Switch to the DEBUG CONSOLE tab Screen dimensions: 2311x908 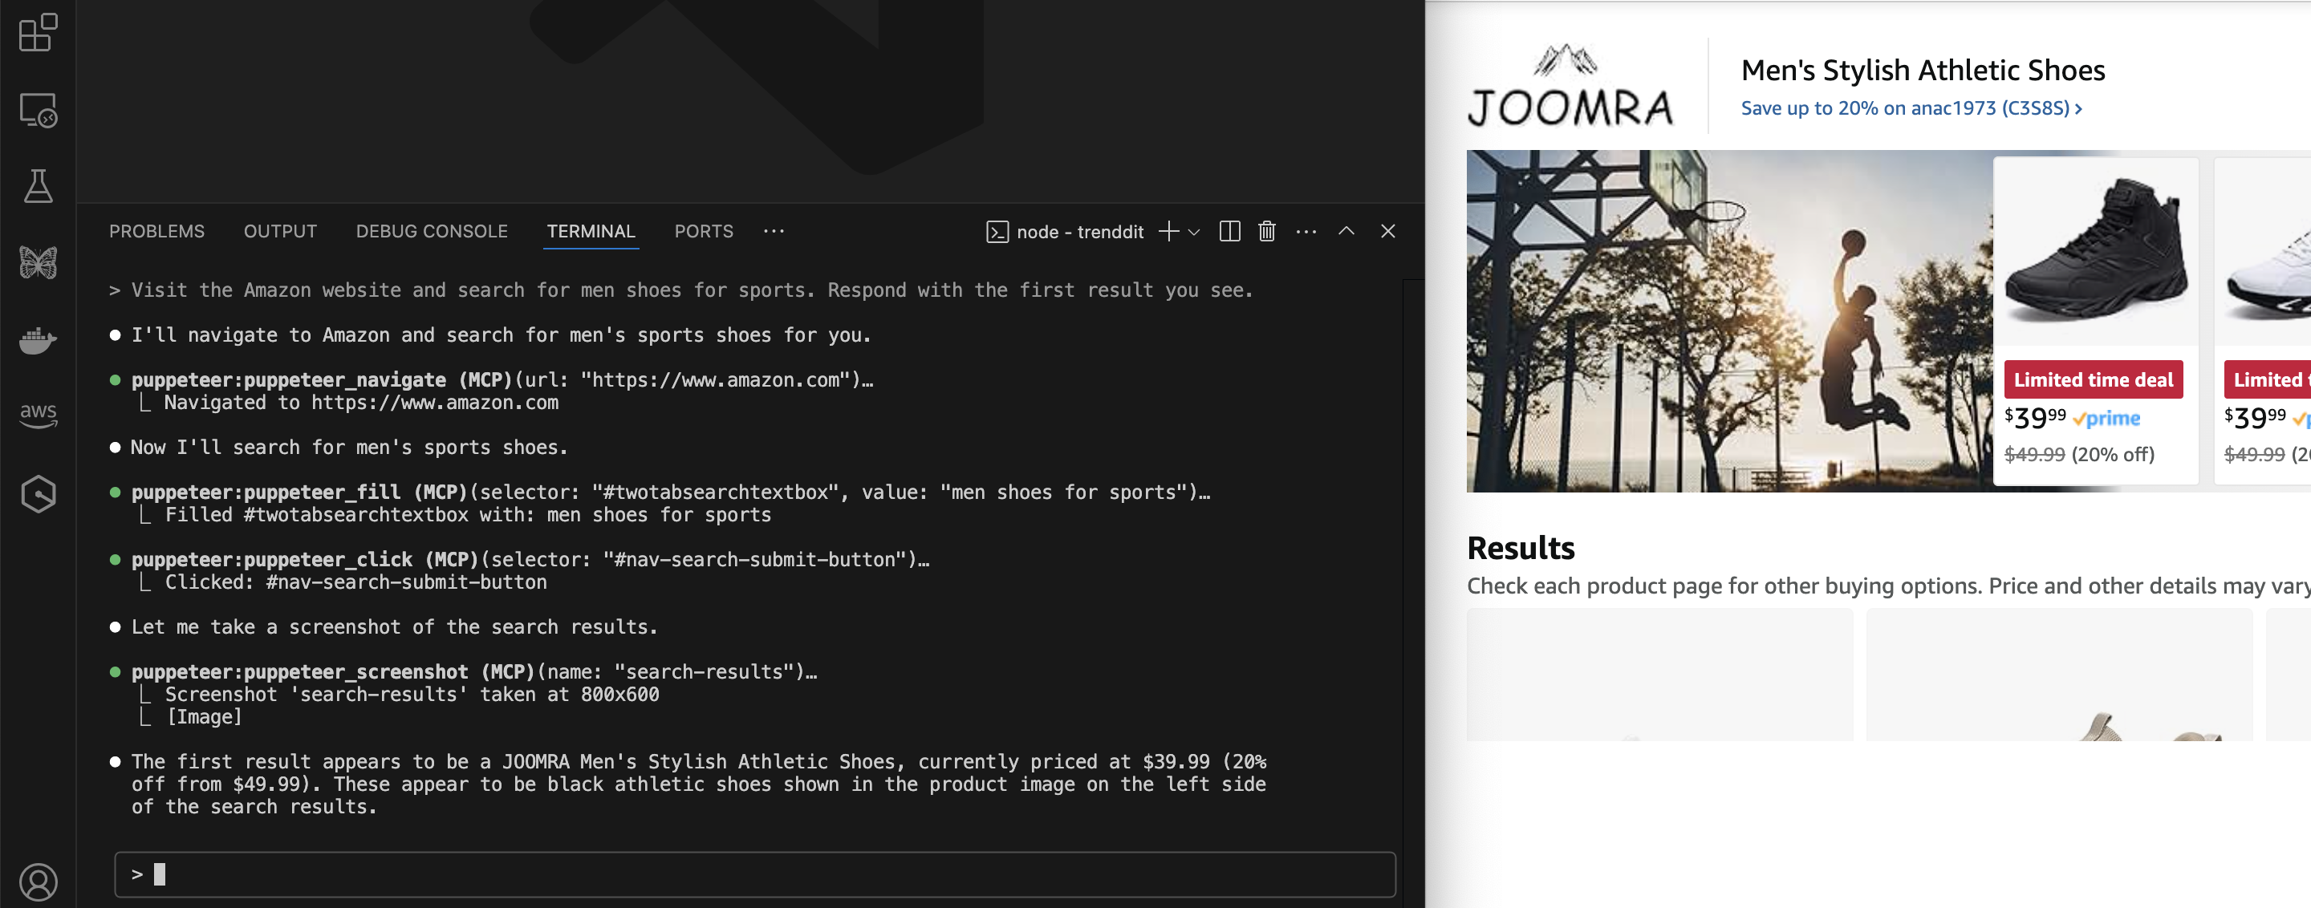tap(432, 231)
